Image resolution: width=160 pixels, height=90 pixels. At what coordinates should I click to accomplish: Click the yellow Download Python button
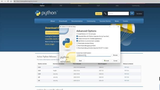[52, 32]
